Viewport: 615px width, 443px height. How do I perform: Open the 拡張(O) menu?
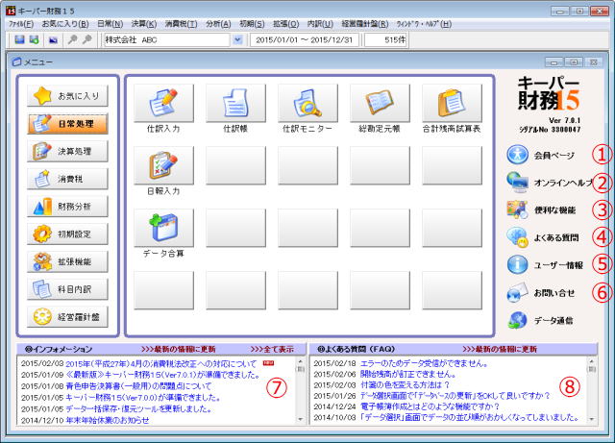[286, 24]
